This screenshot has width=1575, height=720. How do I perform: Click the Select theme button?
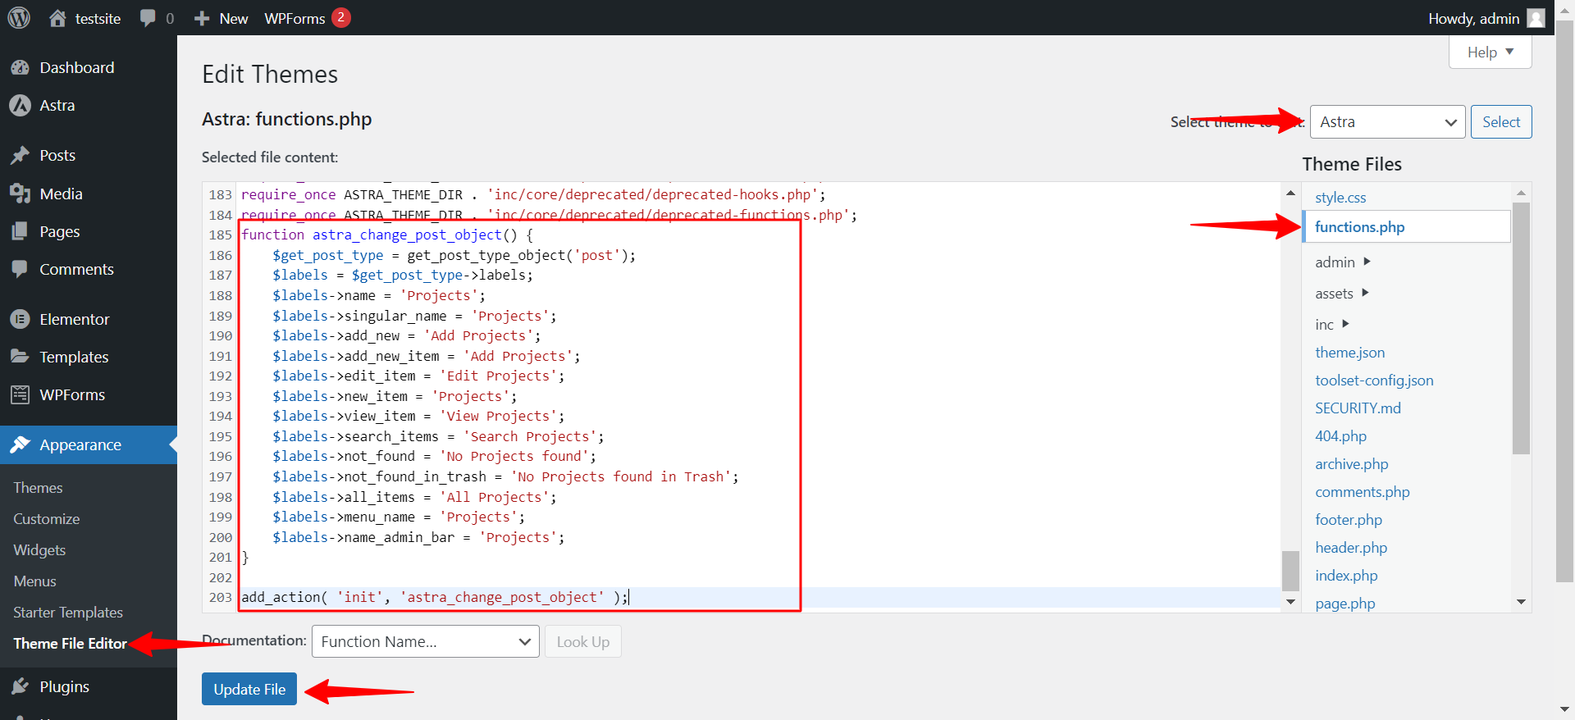pyautogui.click(x=1501, y=122)
